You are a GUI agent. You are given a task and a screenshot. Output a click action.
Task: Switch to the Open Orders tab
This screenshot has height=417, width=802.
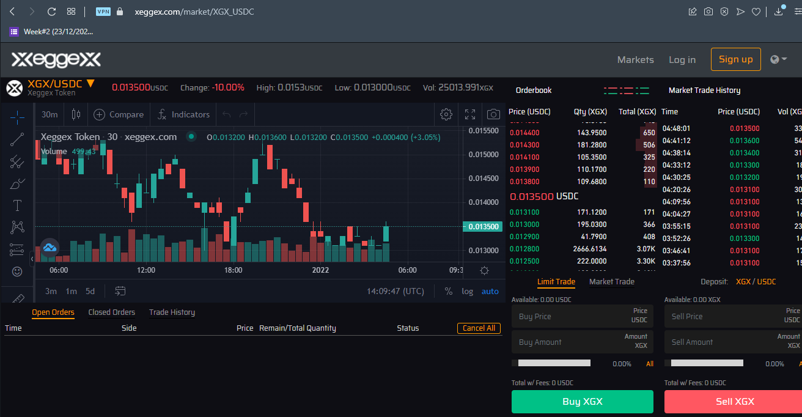point(53,312)
